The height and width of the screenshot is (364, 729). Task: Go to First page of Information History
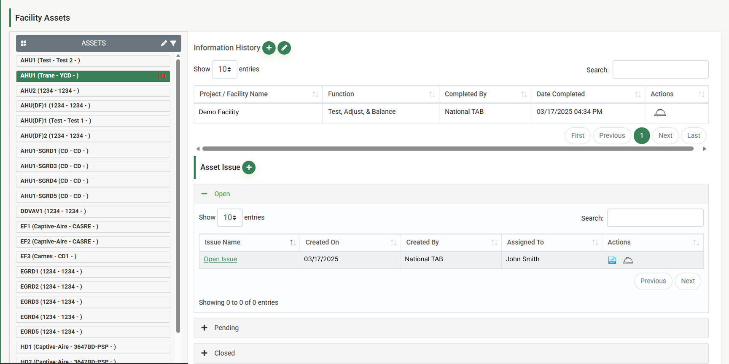578,136
